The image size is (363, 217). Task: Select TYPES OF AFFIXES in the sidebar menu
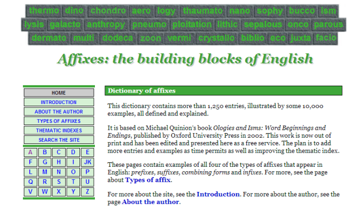(x=59, y=121)
